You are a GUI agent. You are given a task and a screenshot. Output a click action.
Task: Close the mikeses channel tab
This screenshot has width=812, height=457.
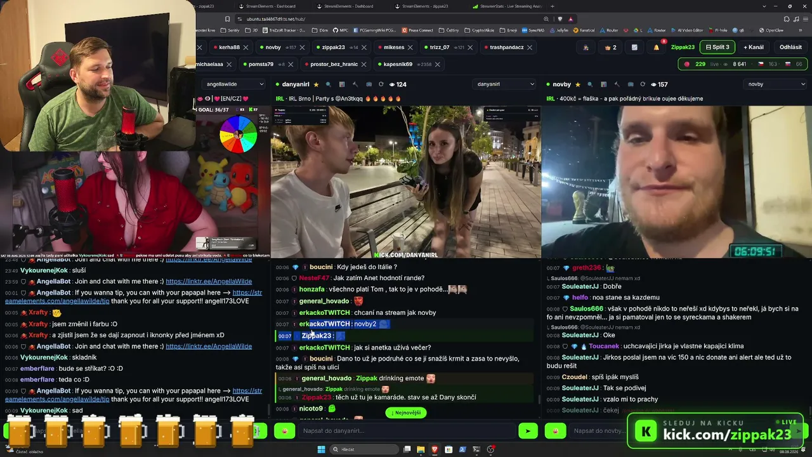[410, 47]
